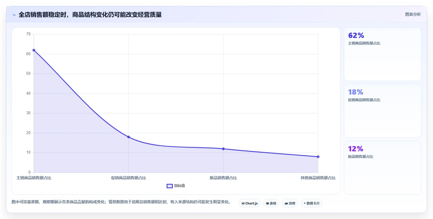Click the x-axis label 促销商品销售额占比
The width and height of the screenshot is (433, 219).
[128, 178]
